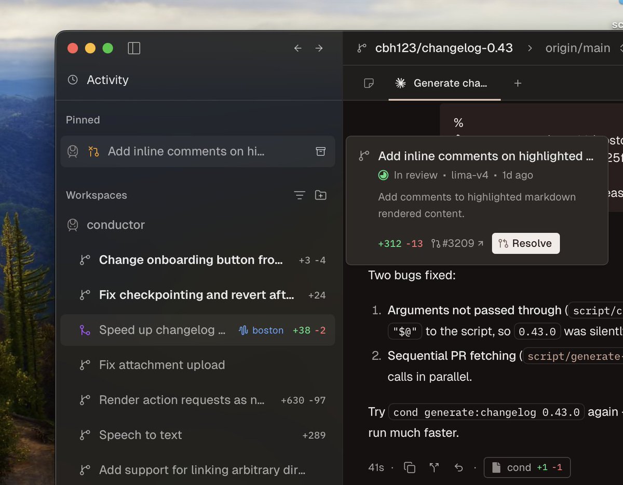Open Speech to text workspace

click(x=197, y=435)
